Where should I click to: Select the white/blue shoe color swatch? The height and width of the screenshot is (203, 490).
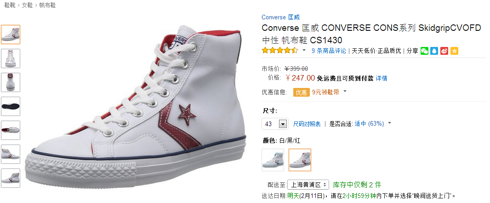pos(273,160)
